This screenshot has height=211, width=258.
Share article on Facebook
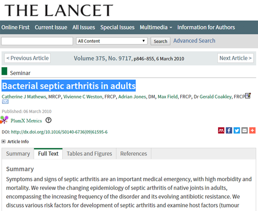[x=229, y=130]
